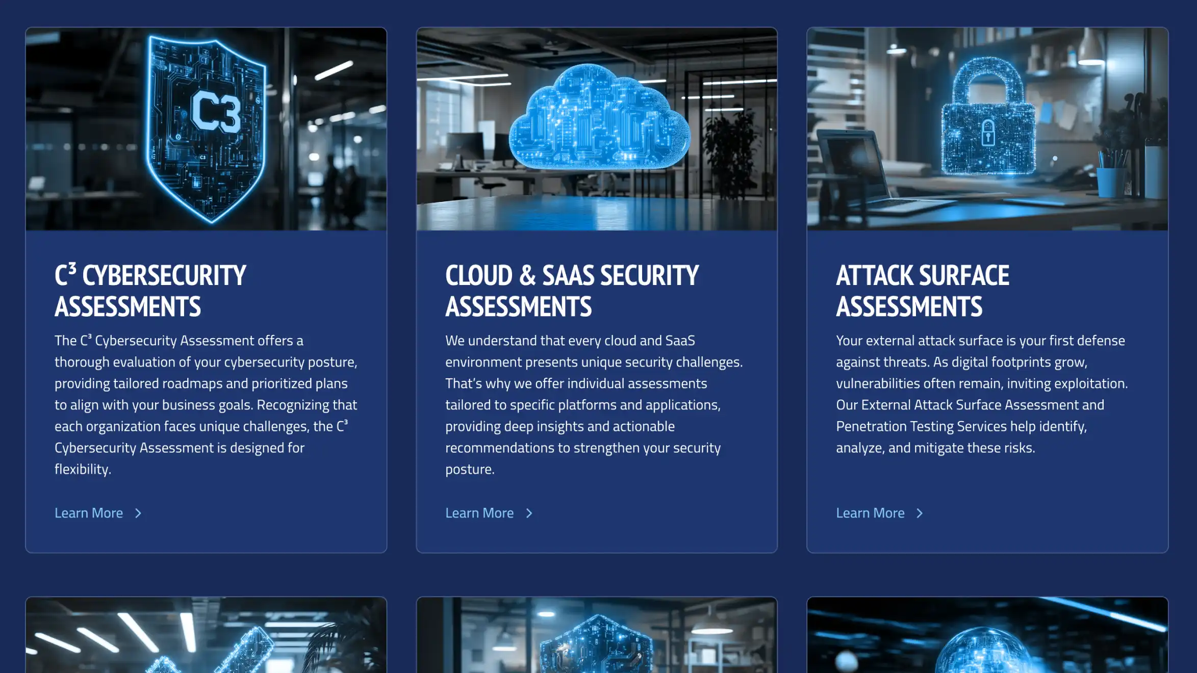Image resolution: width=1197 pixels, height=673 pixels.
Task: Open Learn More link for Attack Surface Assessments
Action: 870,513
